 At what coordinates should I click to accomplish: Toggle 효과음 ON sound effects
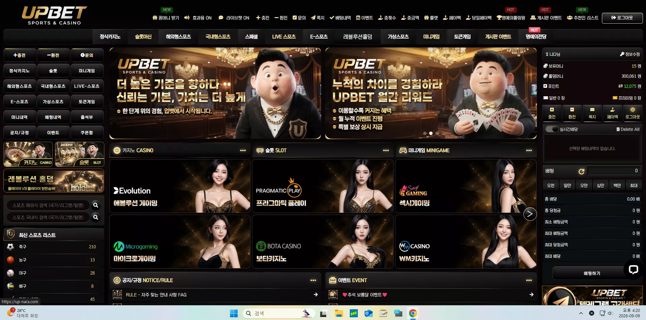pyautogui.click(x=198, y=18)
